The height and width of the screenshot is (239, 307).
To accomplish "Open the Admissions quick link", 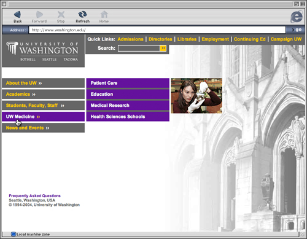I will coord(130,39).
